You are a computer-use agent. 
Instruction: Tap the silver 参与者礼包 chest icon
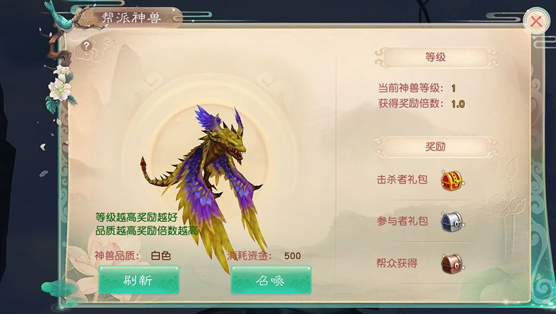452,222
